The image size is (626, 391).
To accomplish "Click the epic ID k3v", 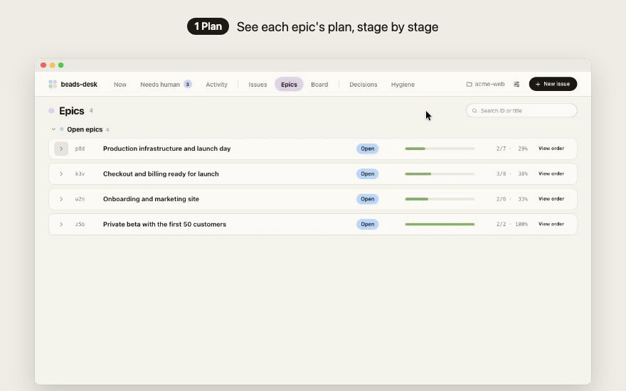I will (x=80, y=174).
